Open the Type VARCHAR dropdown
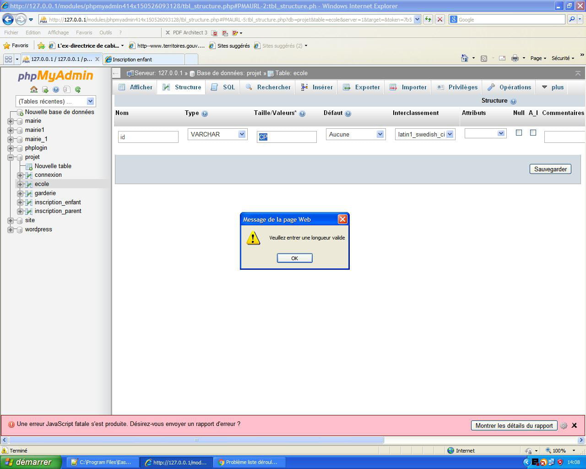586x469 pixels. (x=217, y=134)
